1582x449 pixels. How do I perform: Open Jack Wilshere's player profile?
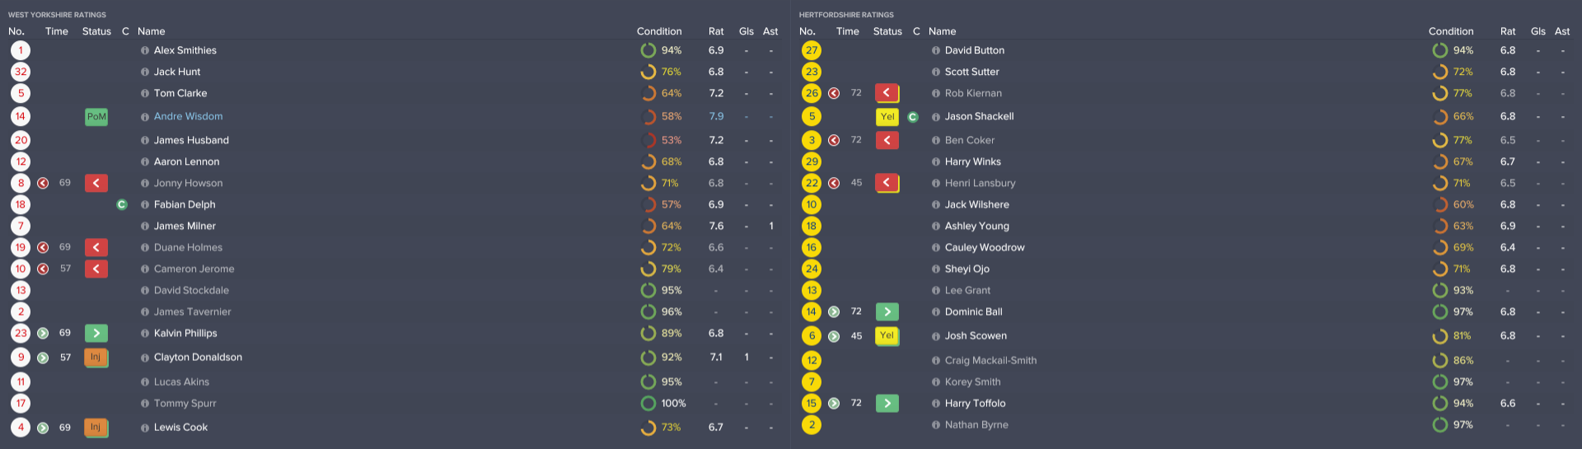(x=976, y=204)
